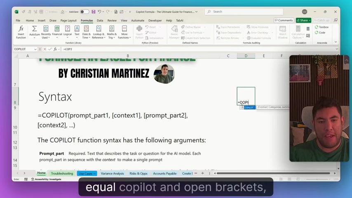Open the Text functions list

pos(77,32)
